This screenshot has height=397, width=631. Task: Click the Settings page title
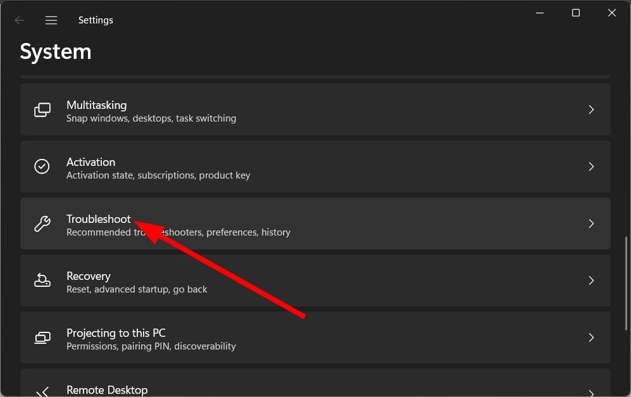pos(96,20)
